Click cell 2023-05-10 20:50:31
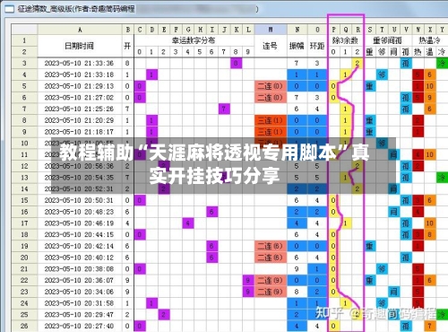Screen dimensions: 448x332 80,200
